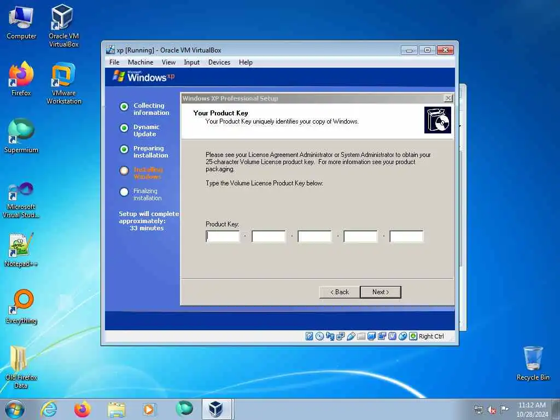Image resolution: width=560 pixels, height=420 pixels.
Task: Click the Back button in setup
Action: [x=339, y=292]
